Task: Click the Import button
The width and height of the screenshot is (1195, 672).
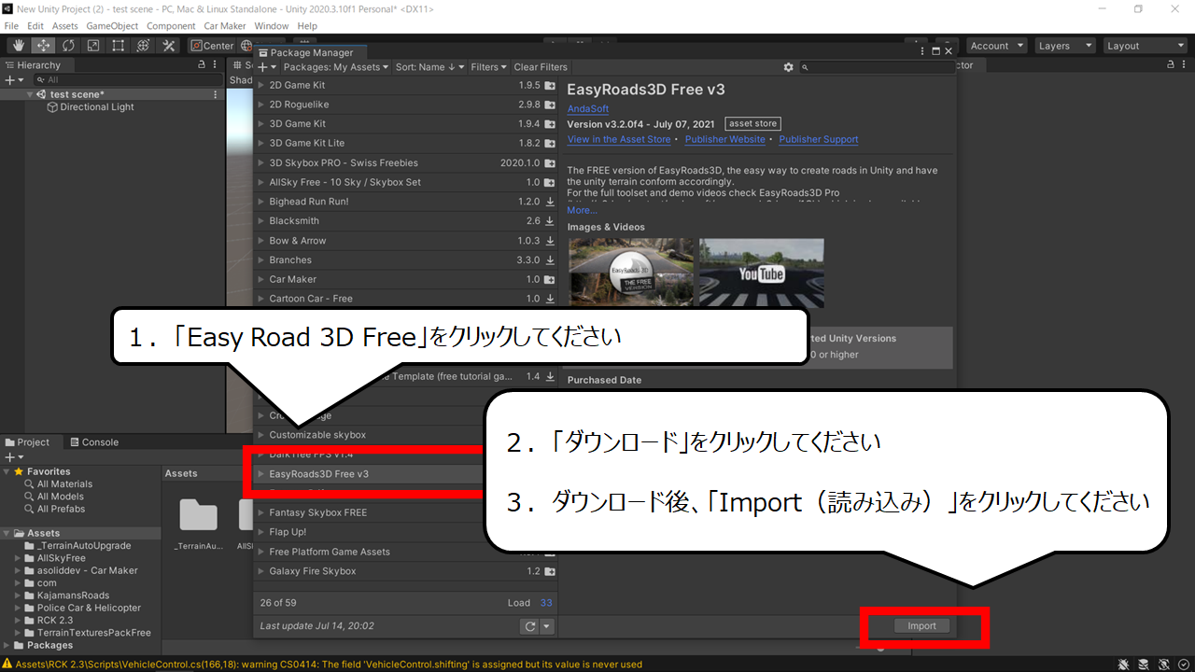Action: pos(921,626)
